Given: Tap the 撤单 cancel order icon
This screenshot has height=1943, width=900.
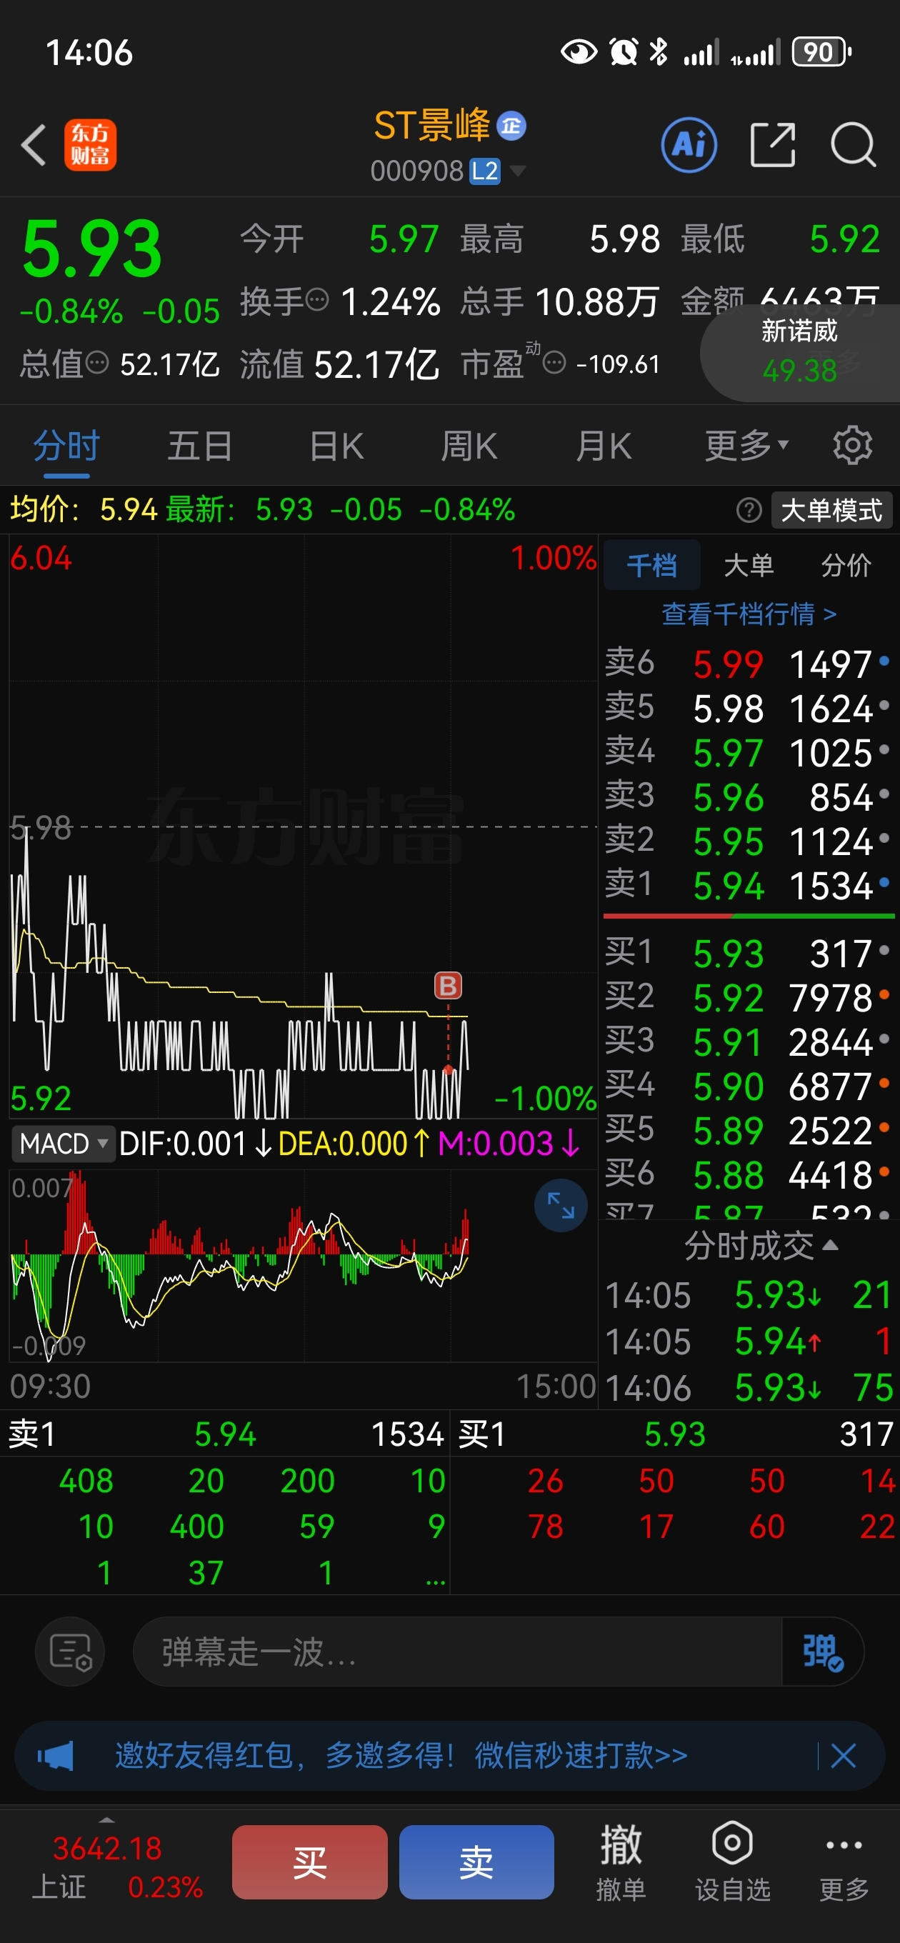Looking at the screenshot, I should [621, 1862].
